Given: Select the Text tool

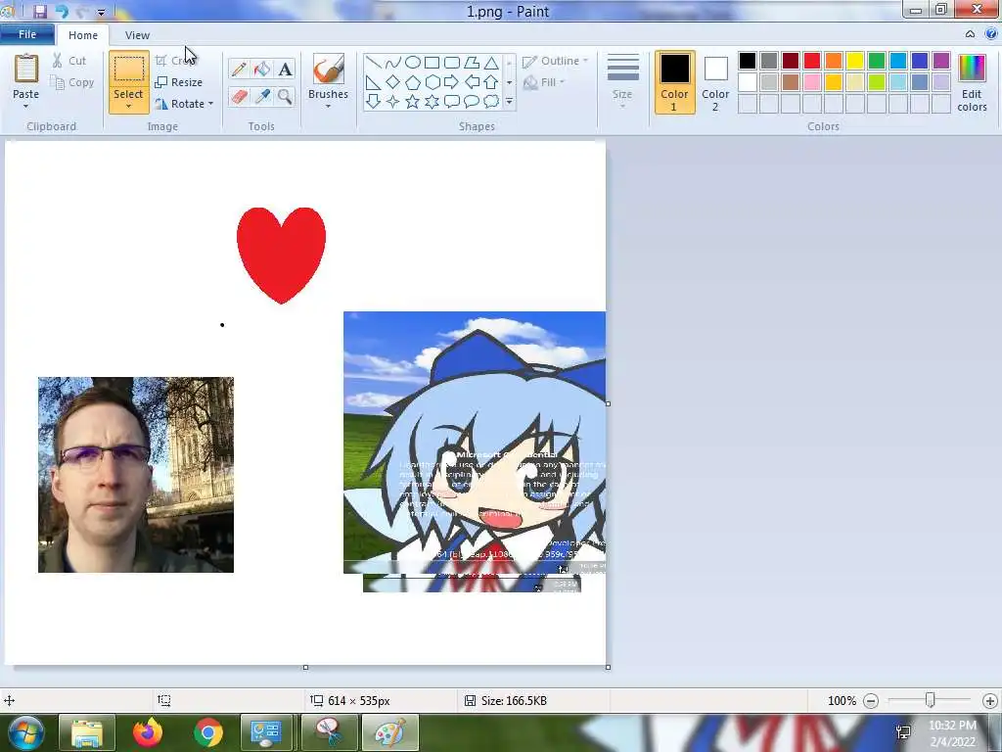Looking at the screenshot, I should tap(285, 70).
